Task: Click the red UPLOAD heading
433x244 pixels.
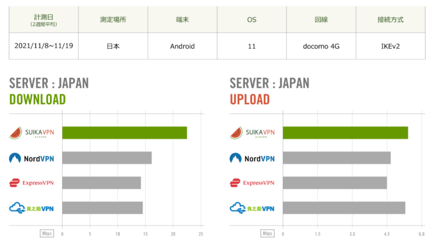Action: (250, 99)
